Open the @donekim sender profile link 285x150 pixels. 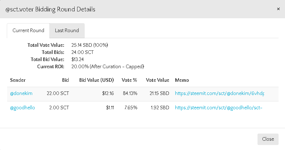(x=21, y=94)
